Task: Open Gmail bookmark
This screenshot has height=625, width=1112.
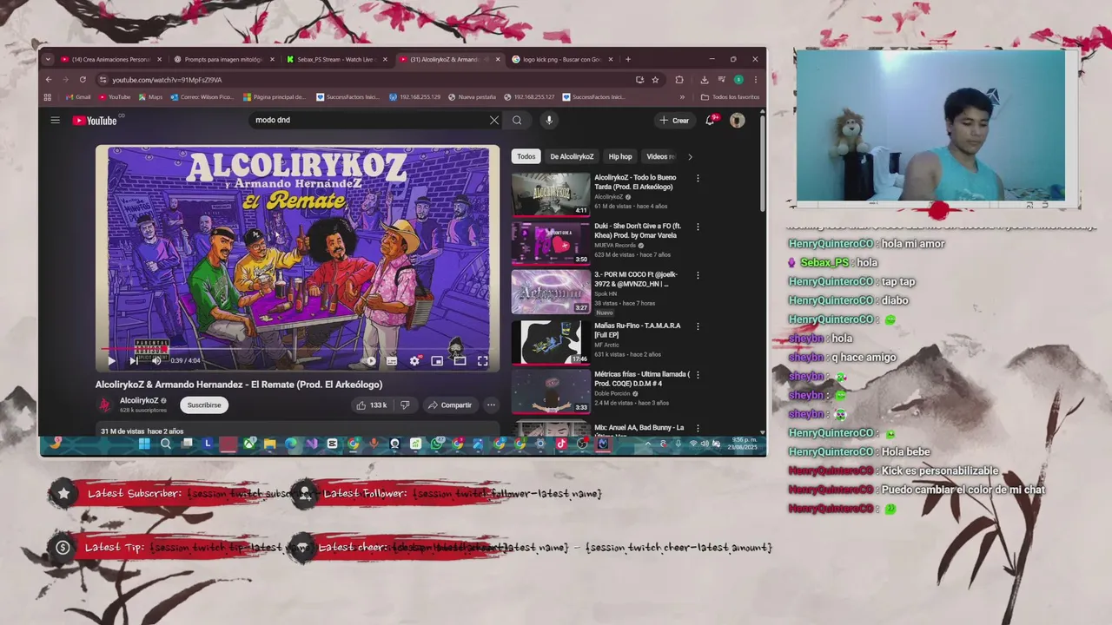Action: (78, 97)
